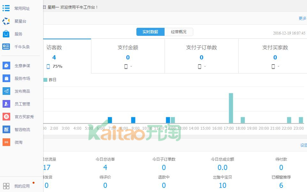Open the 员工管理 icon
Image resolution: width=307 pixels, height=192 pixels.
pos(6,104)
